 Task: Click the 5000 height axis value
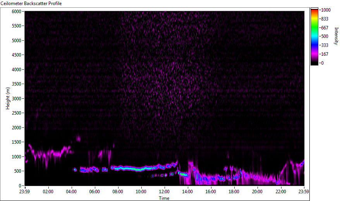tap(17, 41)
